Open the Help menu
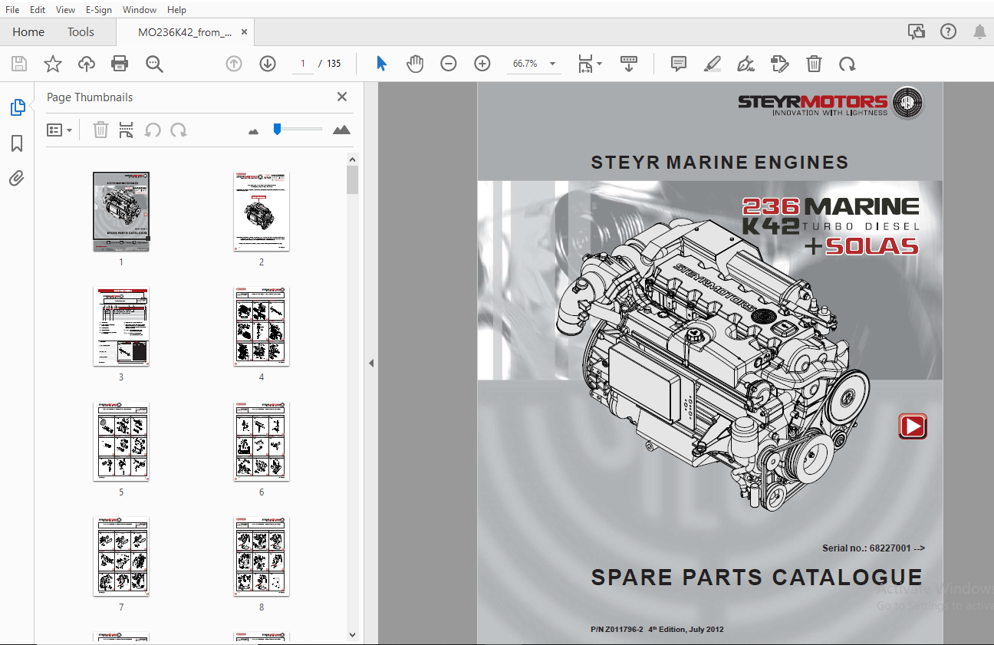 (x=176, y=10)
